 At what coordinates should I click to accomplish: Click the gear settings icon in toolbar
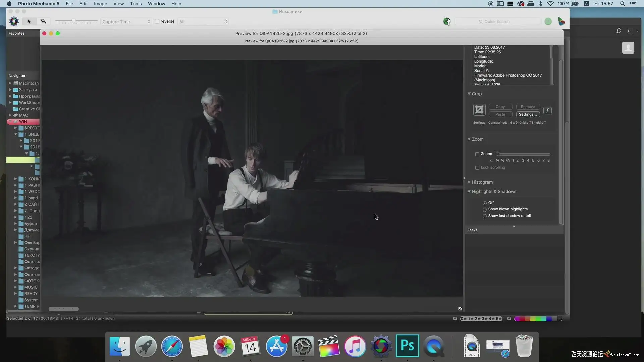(x=14, y=21)
